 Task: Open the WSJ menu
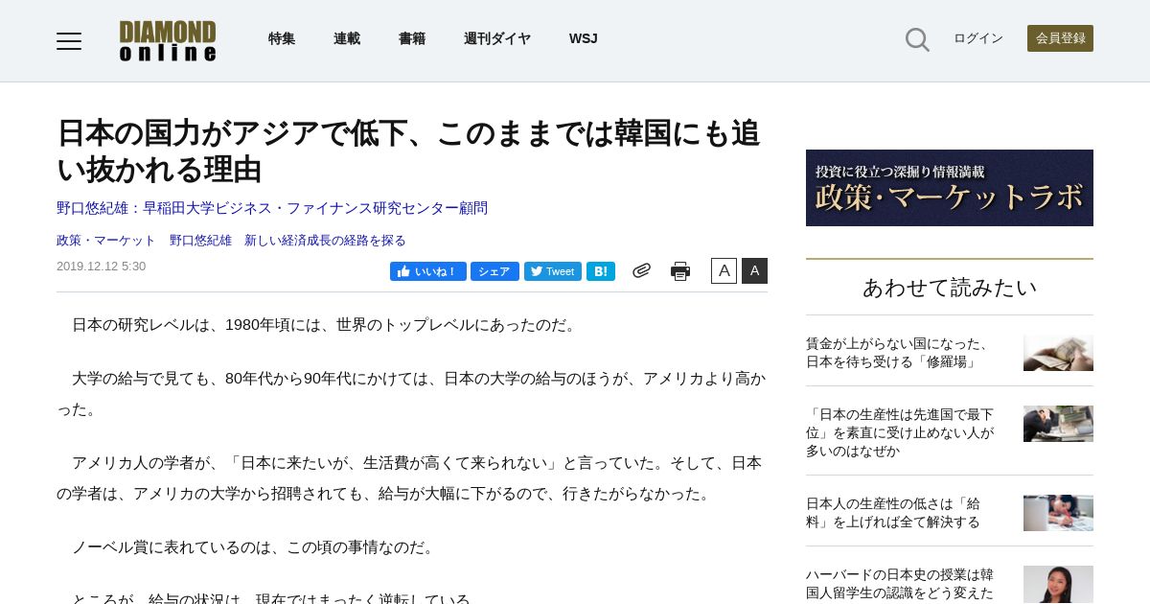pyautogui.click(x=583, y=39)
